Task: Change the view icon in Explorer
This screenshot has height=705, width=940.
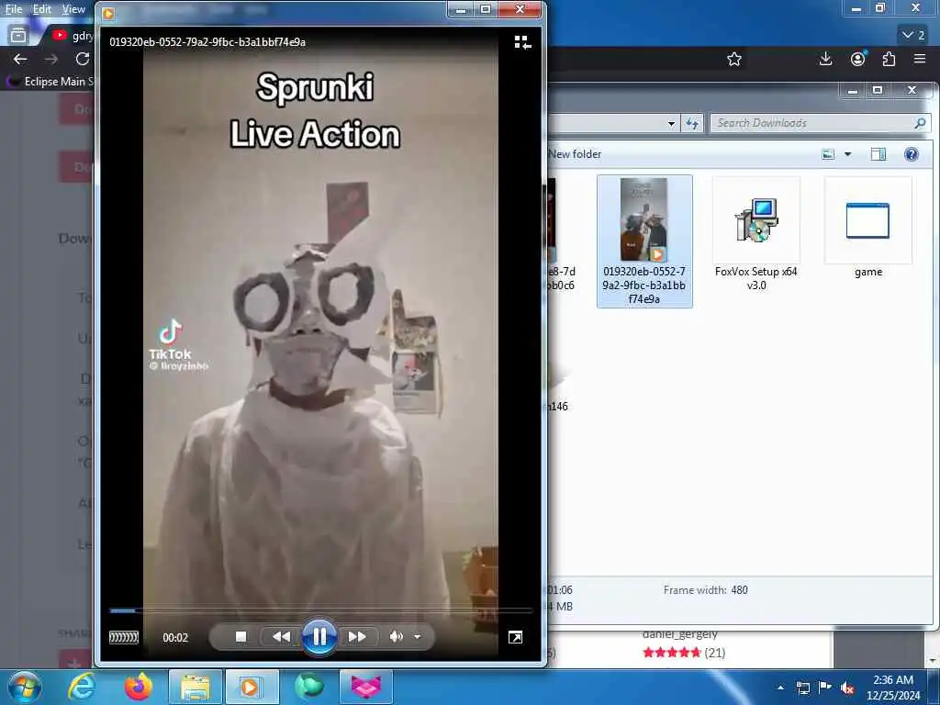Action: tap(828, 154)
